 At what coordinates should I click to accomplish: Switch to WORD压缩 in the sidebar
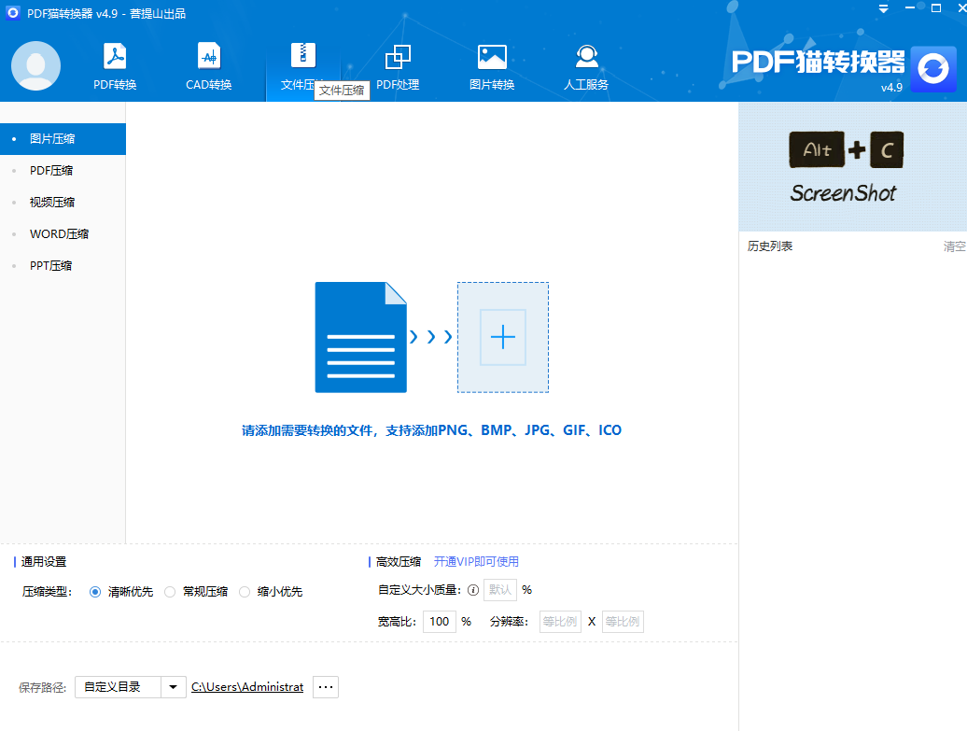click(x=63, y=233)
